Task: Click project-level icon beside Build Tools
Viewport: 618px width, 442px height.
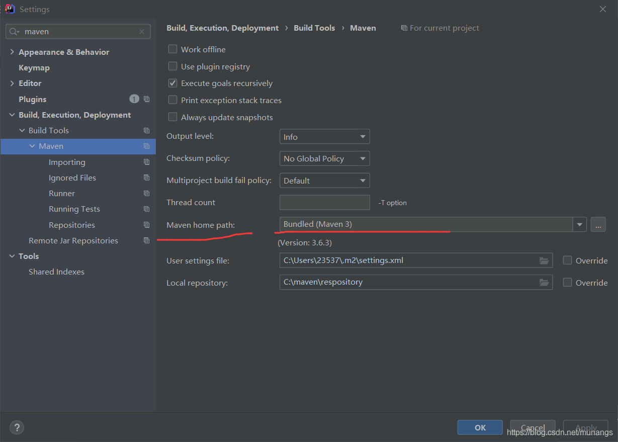Action: (x=146, y=130)
